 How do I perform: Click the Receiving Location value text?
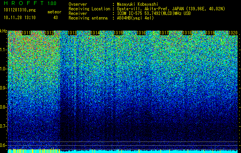pyautogui.click(x=171, y=9)
